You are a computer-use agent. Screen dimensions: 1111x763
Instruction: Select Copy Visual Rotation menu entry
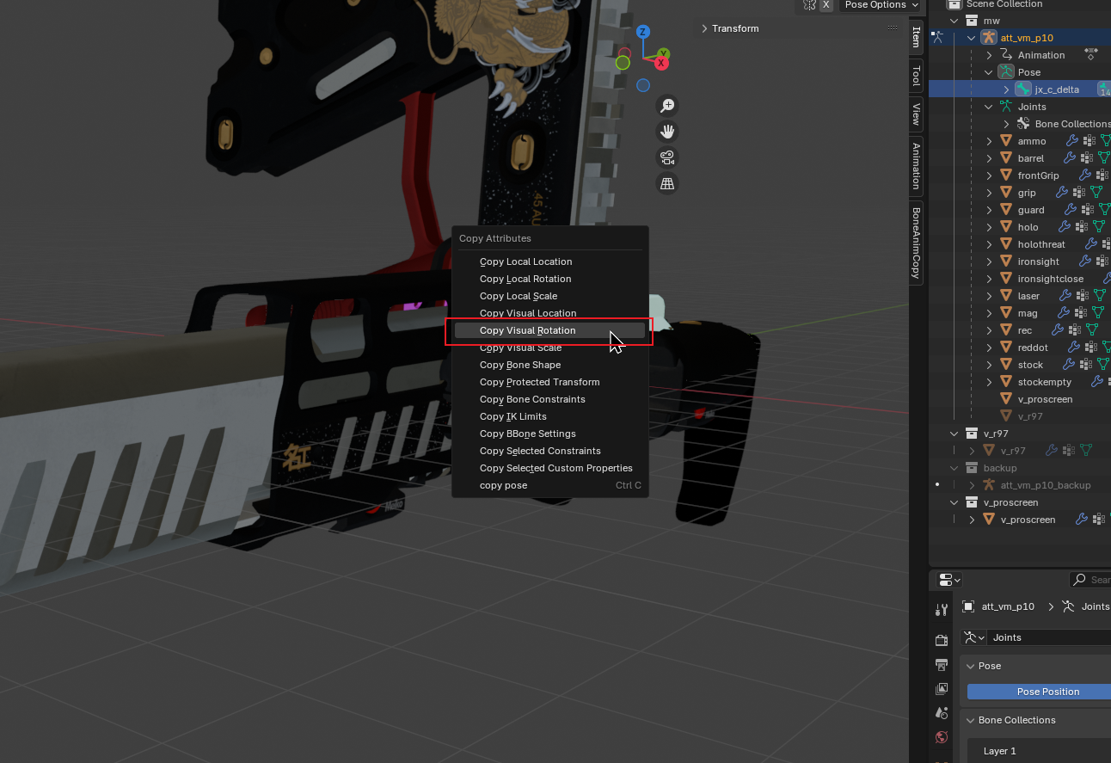527,330
